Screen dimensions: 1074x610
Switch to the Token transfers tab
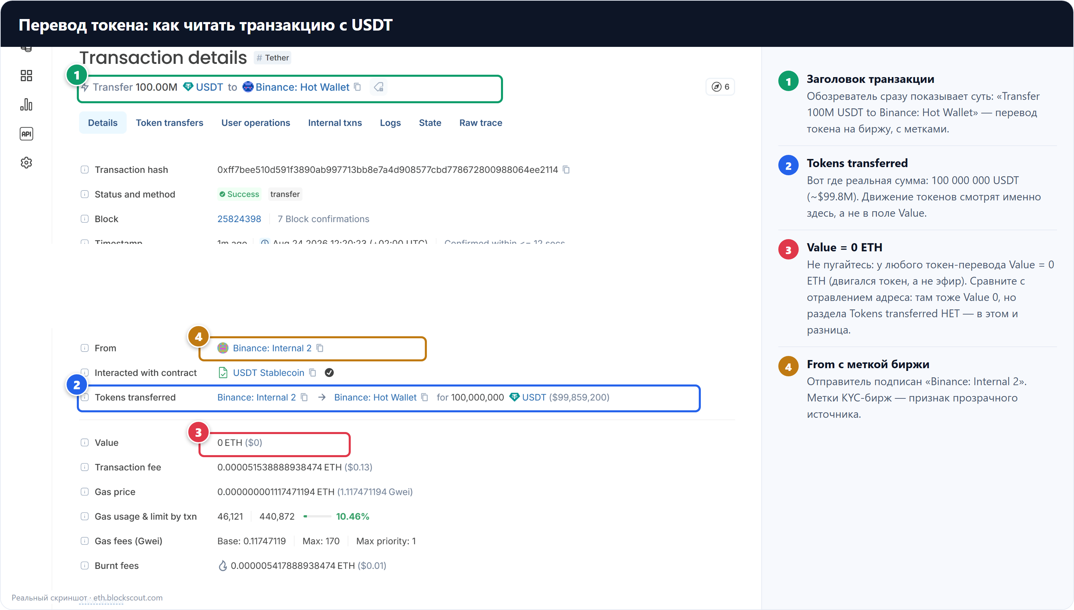coord(169,123)
